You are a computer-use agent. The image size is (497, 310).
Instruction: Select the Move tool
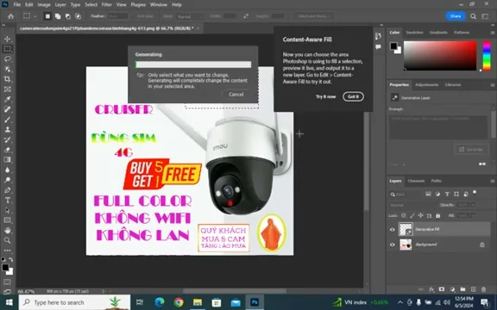[x=7, y=39]
